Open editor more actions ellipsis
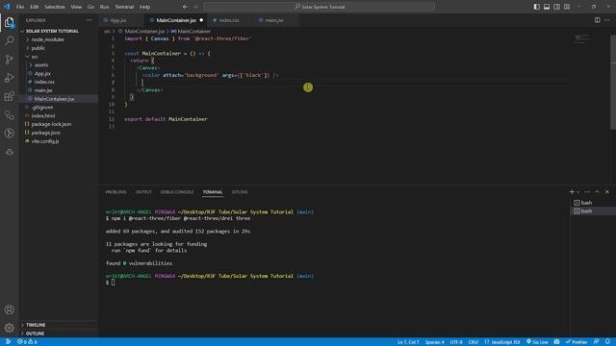Viewport: 616px width, 346px height. click(x=607, y=20)
